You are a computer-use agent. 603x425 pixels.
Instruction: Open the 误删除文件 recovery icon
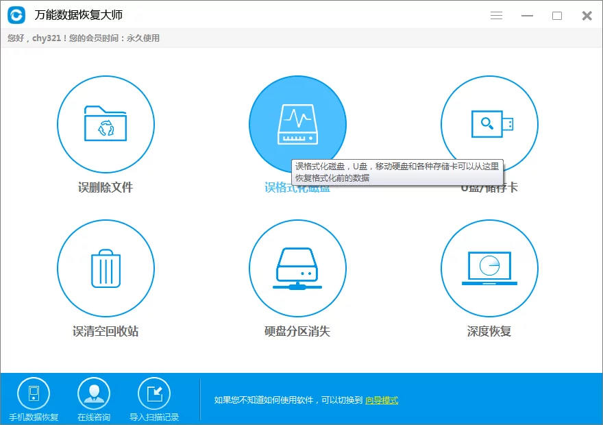(106, 124)
